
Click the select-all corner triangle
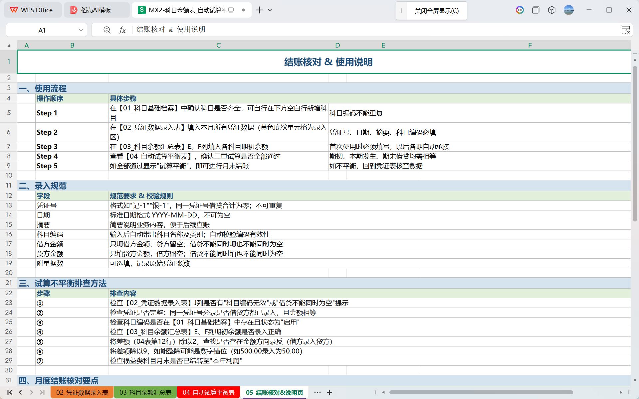(9, 45)
